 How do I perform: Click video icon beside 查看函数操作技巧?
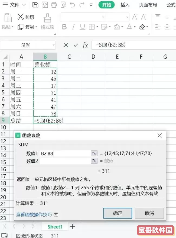56,214
